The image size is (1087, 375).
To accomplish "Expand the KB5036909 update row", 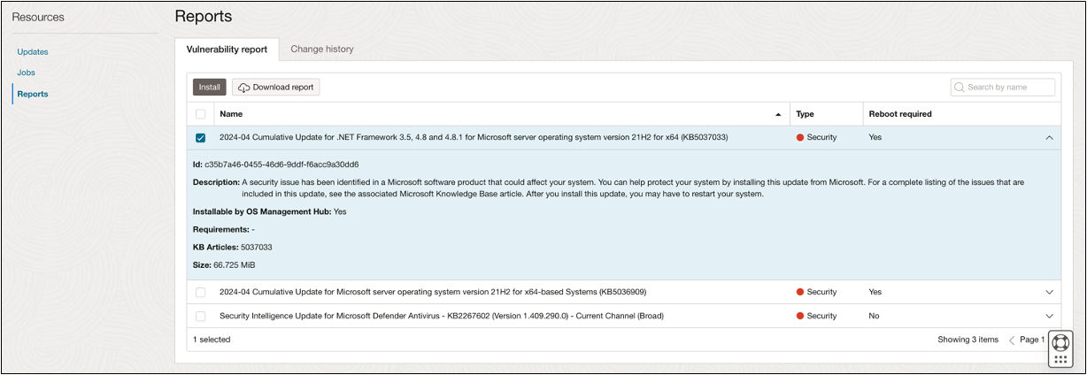I will [1049, 292].
